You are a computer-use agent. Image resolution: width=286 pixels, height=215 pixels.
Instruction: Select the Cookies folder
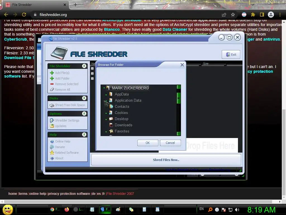[121, 113]
